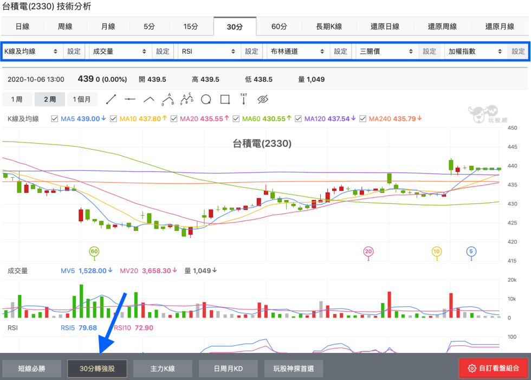Set chart range to 1個月
The image size is (531, 380).
[82, 99]
